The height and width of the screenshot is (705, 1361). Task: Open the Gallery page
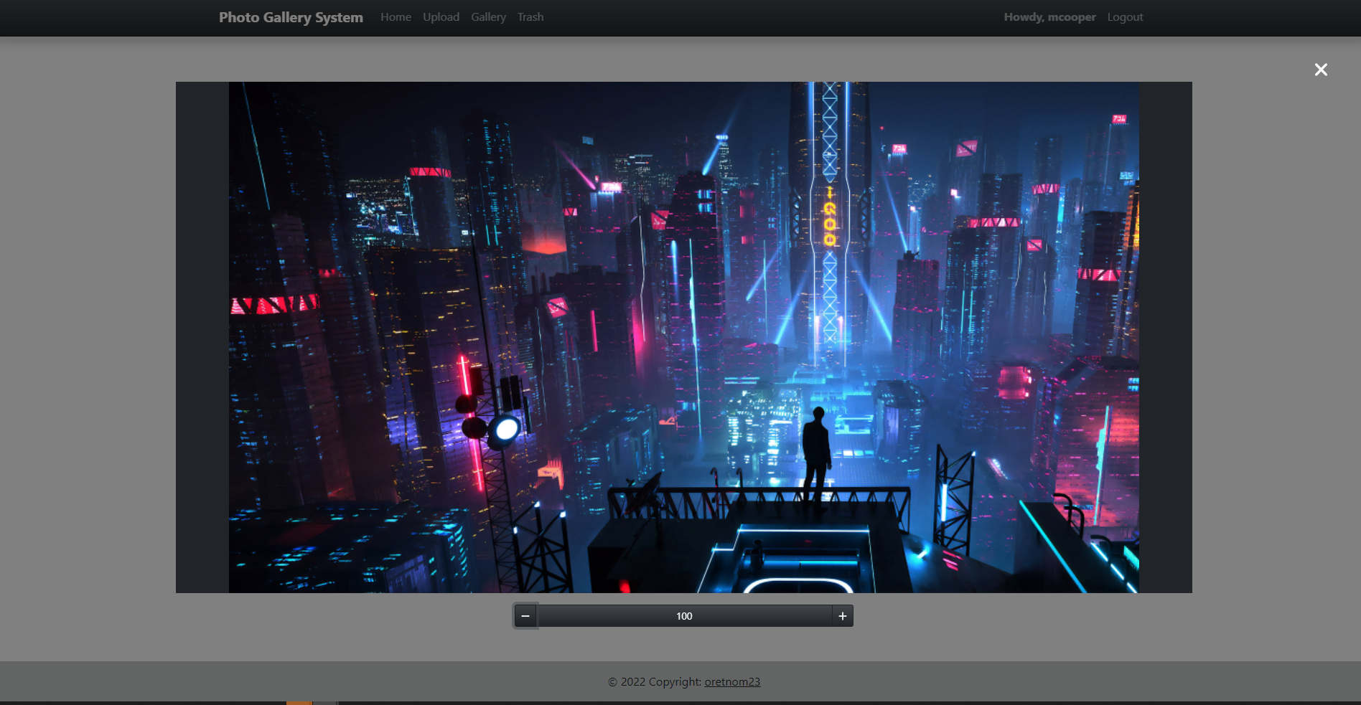click(x=488, y=17)
